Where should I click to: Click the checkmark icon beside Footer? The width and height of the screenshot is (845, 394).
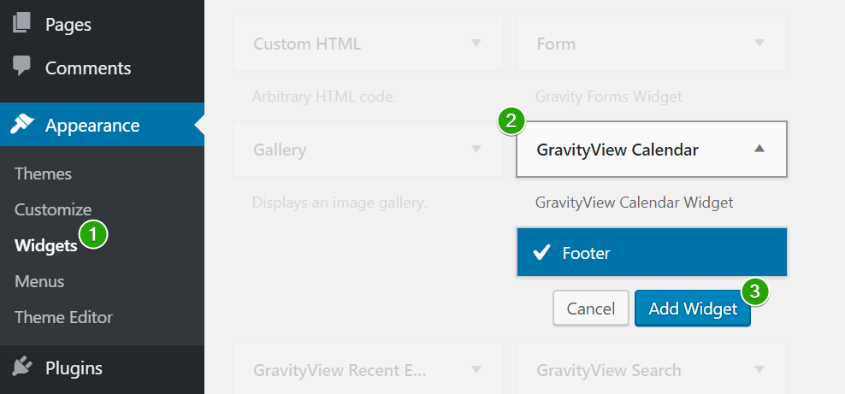[x=541, y=252]
